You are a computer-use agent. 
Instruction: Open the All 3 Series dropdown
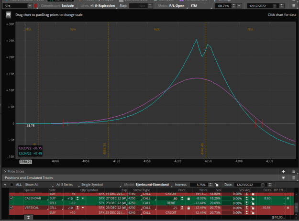pyautogui.click(x=67, y=185)
